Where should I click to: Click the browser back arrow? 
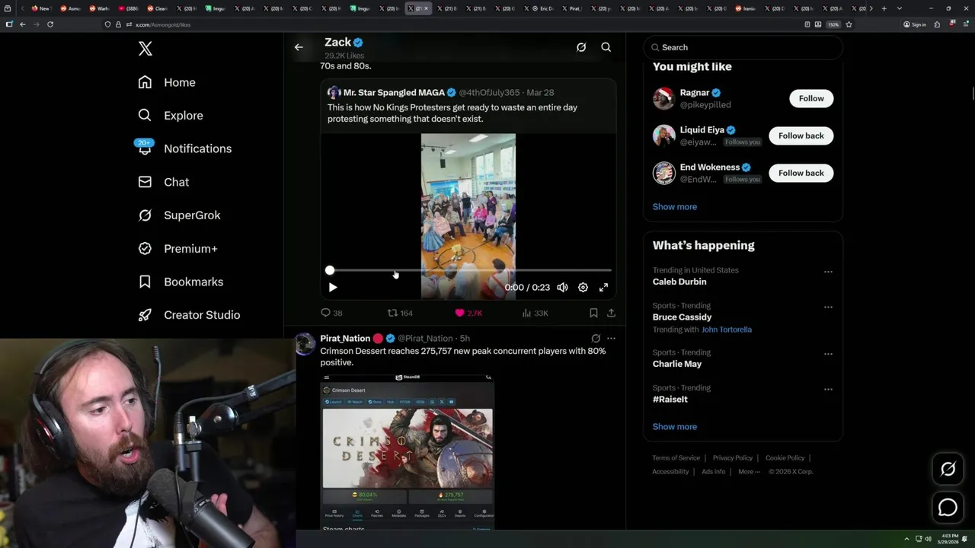point(23,24)
